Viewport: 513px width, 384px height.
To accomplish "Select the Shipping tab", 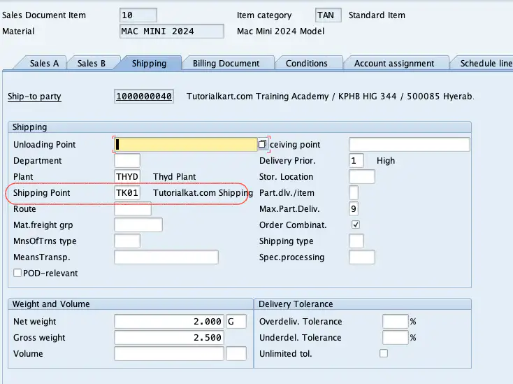I will tap(149, 63).
